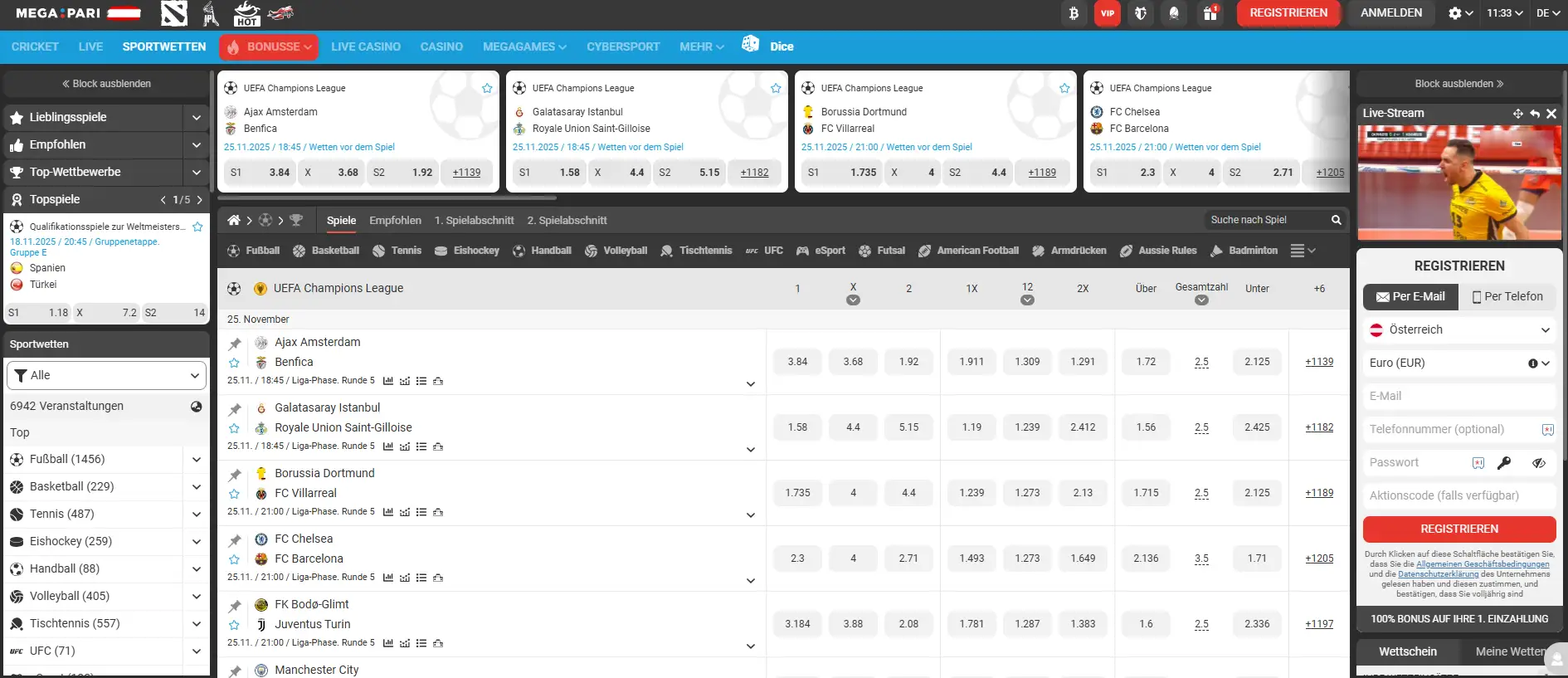Click the ANMELDEN button

pyautogui.click(x=1390, y=13)
